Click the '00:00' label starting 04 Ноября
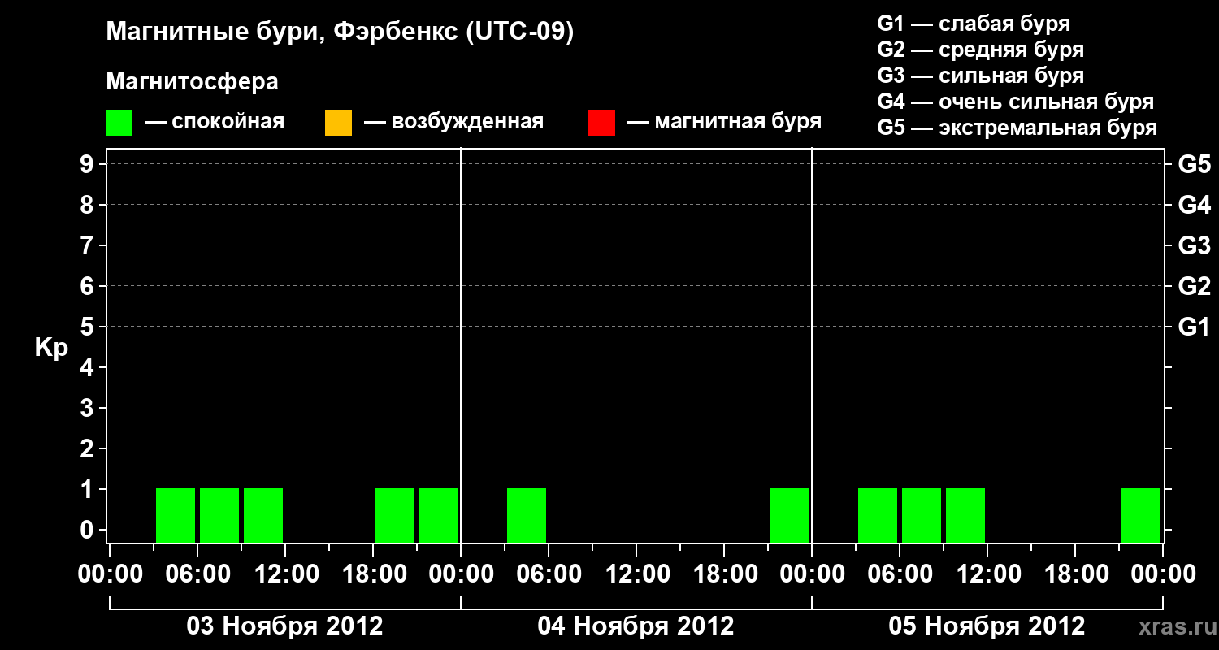This screenshot has height=650, width=1219. 461,574
